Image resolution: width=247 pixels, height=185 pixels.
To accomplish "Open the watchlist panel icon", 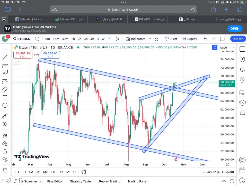I will tap(242, 49).
